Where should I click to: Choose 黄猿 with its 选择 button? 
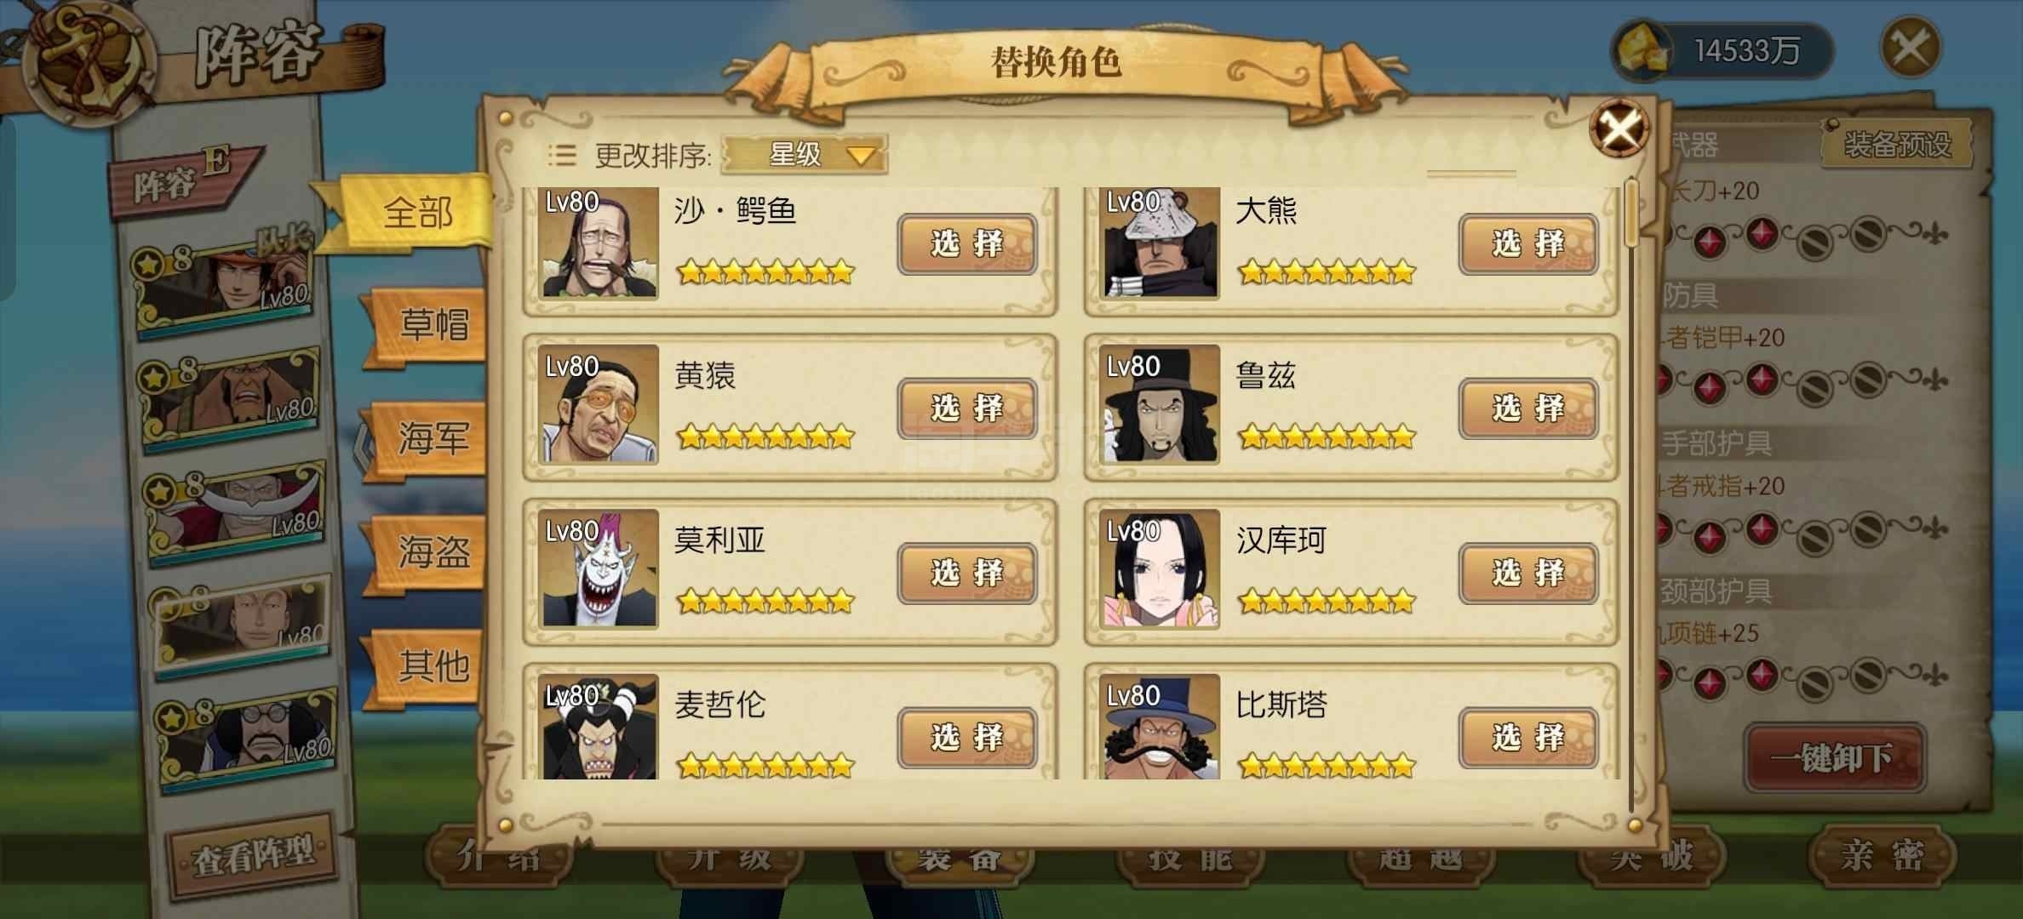tap(967, 408)
